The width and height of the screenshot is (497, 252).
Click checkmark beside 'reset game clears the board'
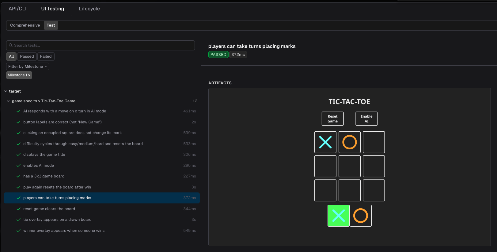coord(18,209)
